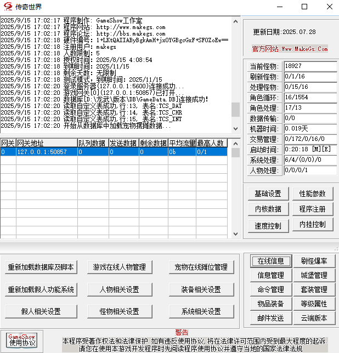Open 邮件发送
This screenshot has height=353, width=339.
coord(271,318)
